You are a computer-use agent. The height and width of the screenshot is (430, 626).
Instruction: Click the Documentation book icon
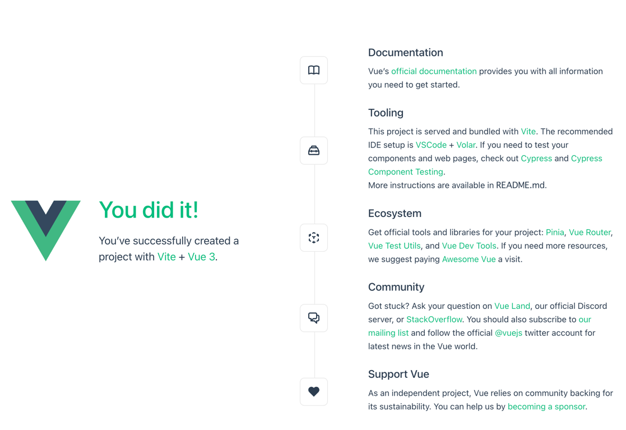(x=314, y=70)
